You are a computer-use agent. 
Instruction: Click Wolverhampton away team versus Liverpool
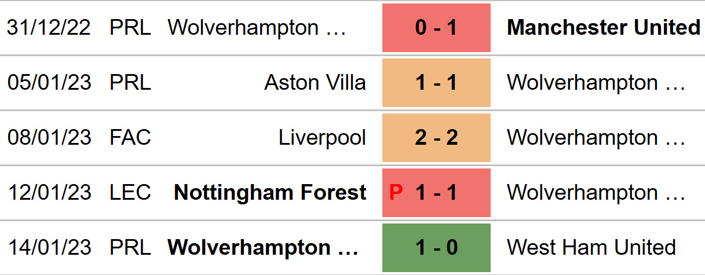pyautogui.click(x=597, y=138)
